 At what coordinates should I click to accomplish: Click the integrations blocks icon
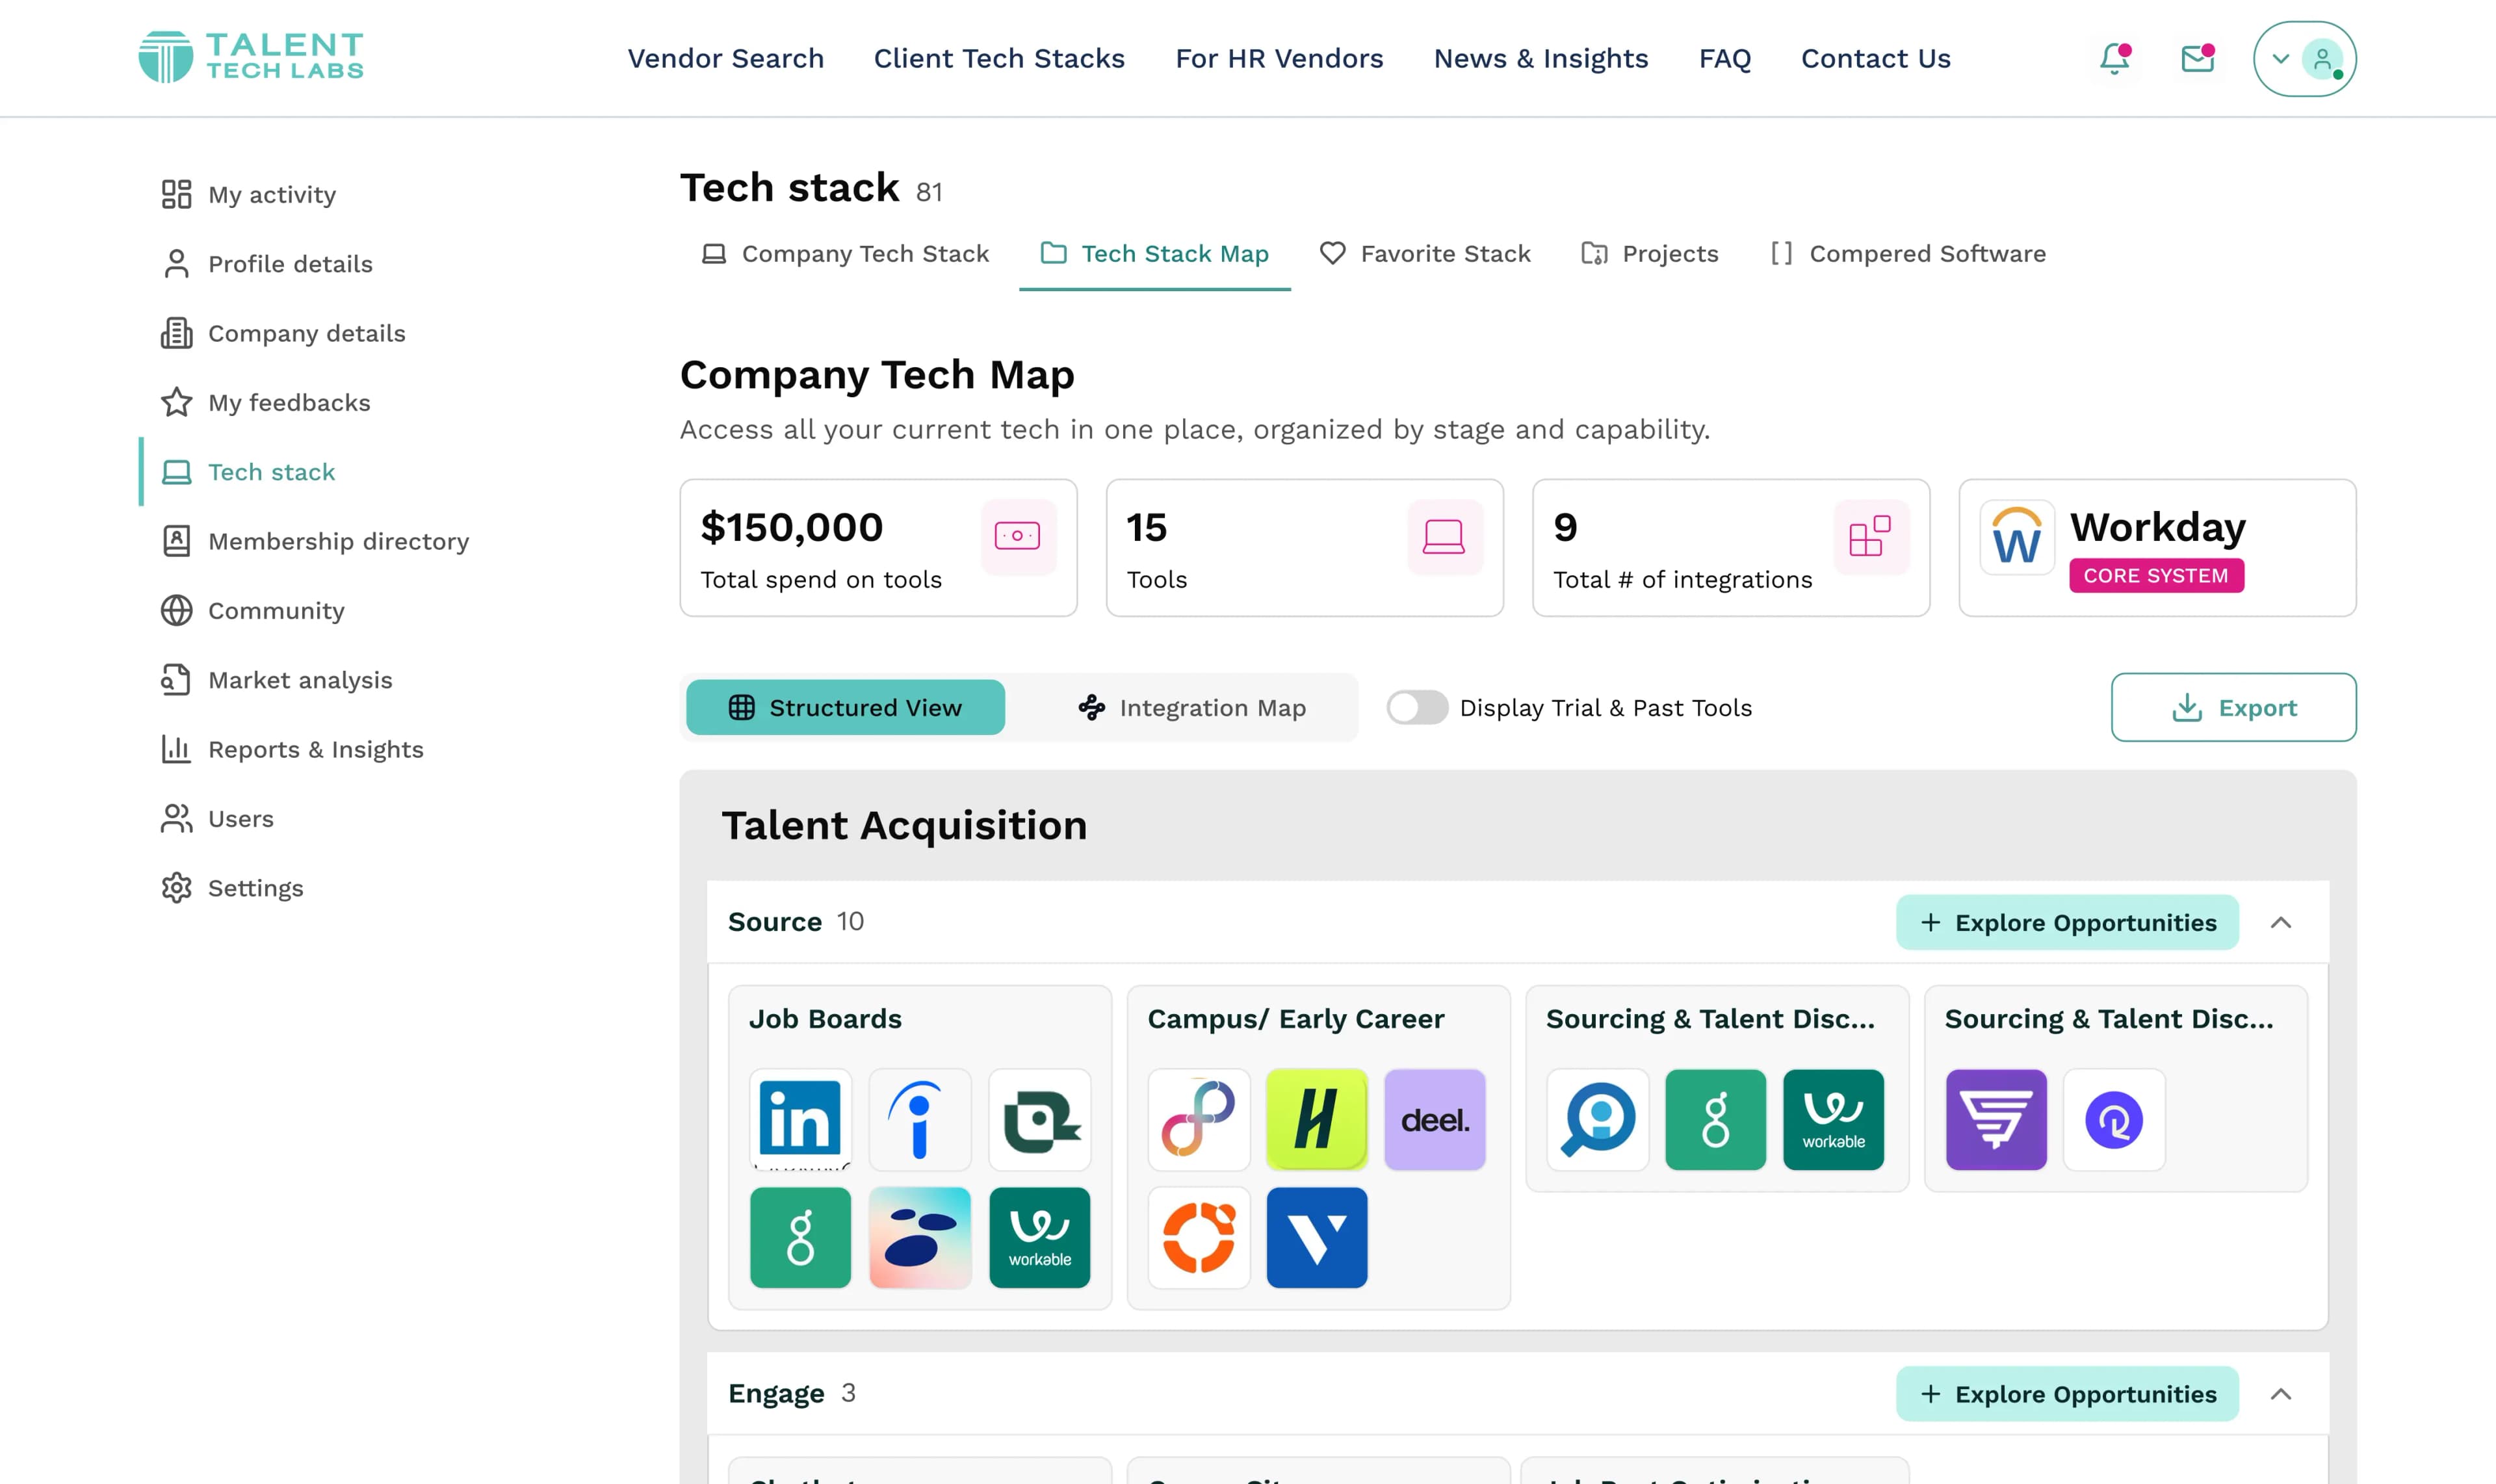[1870, 537]
